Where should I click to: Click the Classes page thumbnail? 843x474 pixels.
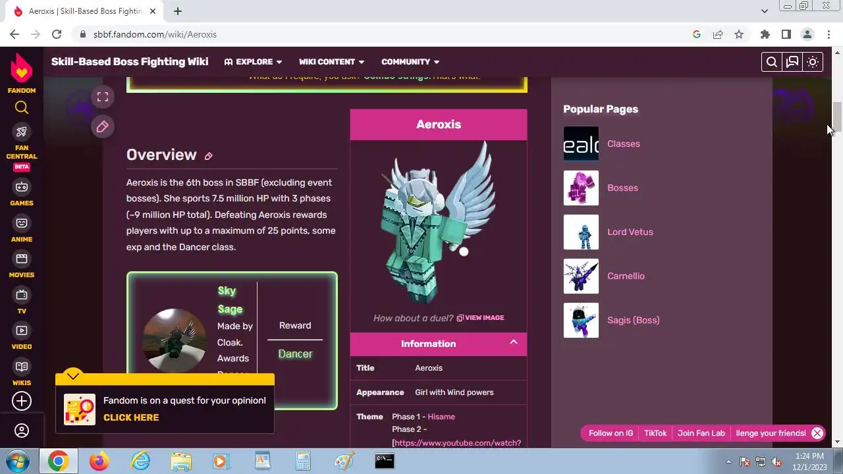(581, 144)
